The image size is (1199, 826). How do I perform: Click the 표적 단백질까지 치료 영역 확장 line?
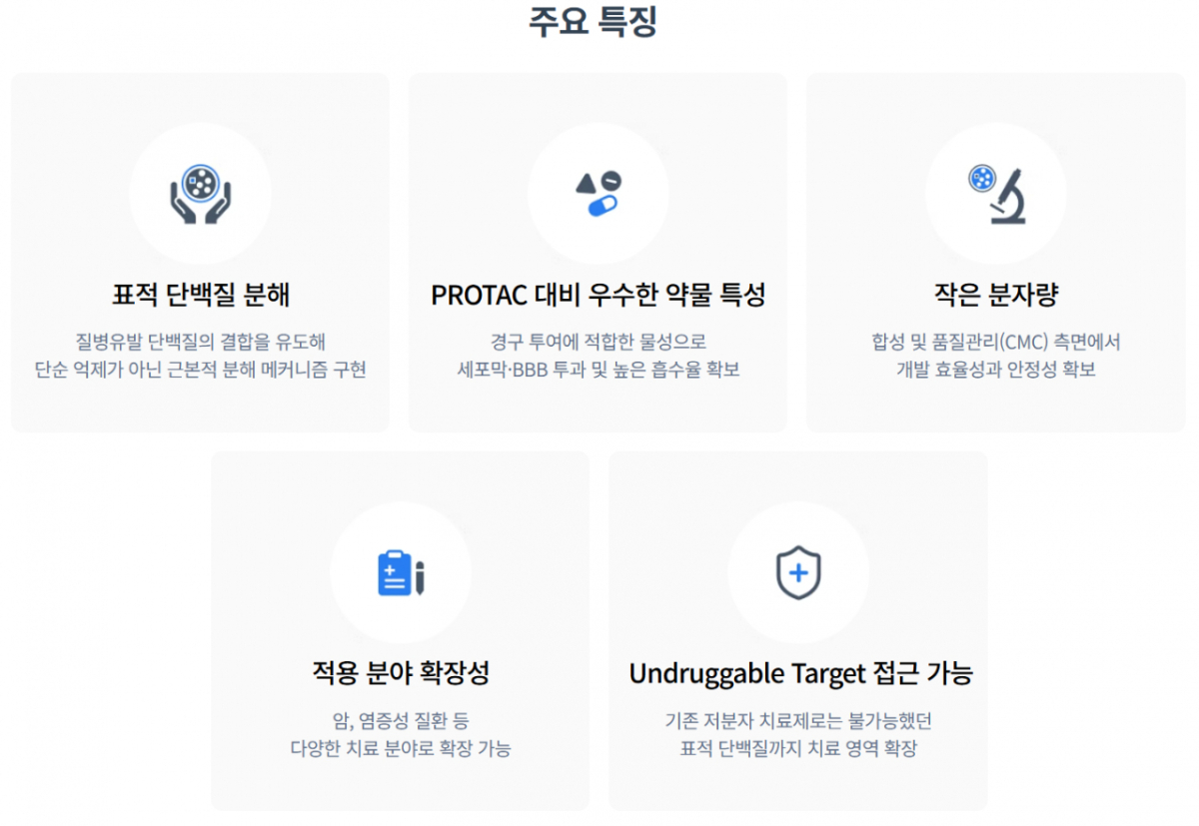pyautogui.click(x=798, y=748)
